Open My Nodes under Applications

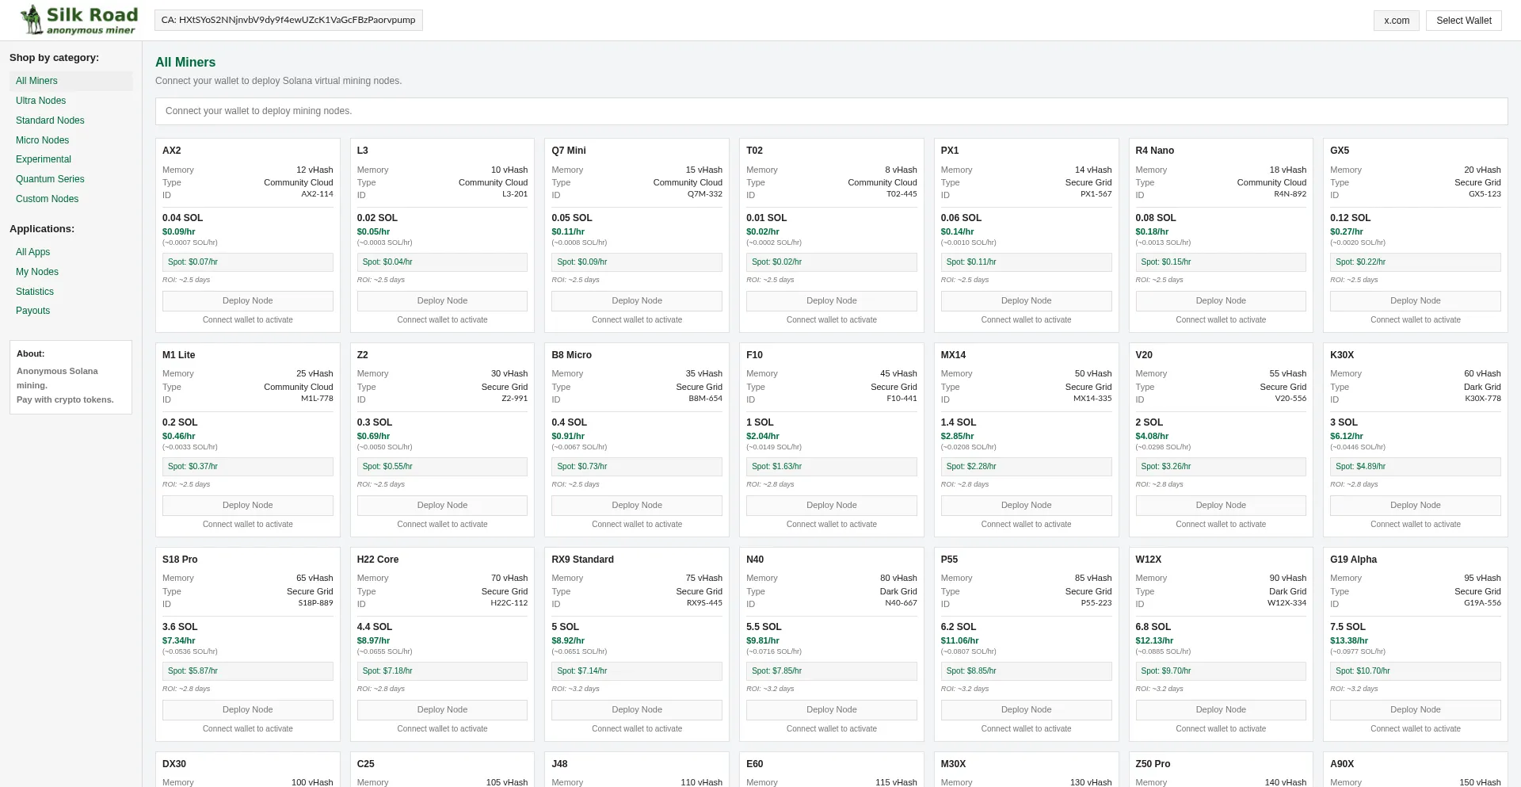36,272
